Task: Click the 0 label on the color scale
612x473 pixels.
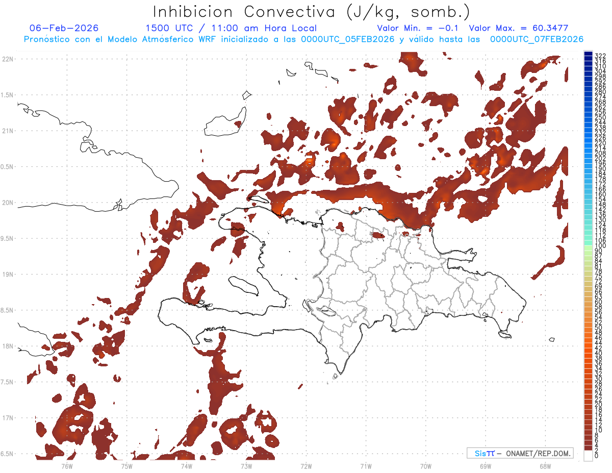Action: point(597,456)
